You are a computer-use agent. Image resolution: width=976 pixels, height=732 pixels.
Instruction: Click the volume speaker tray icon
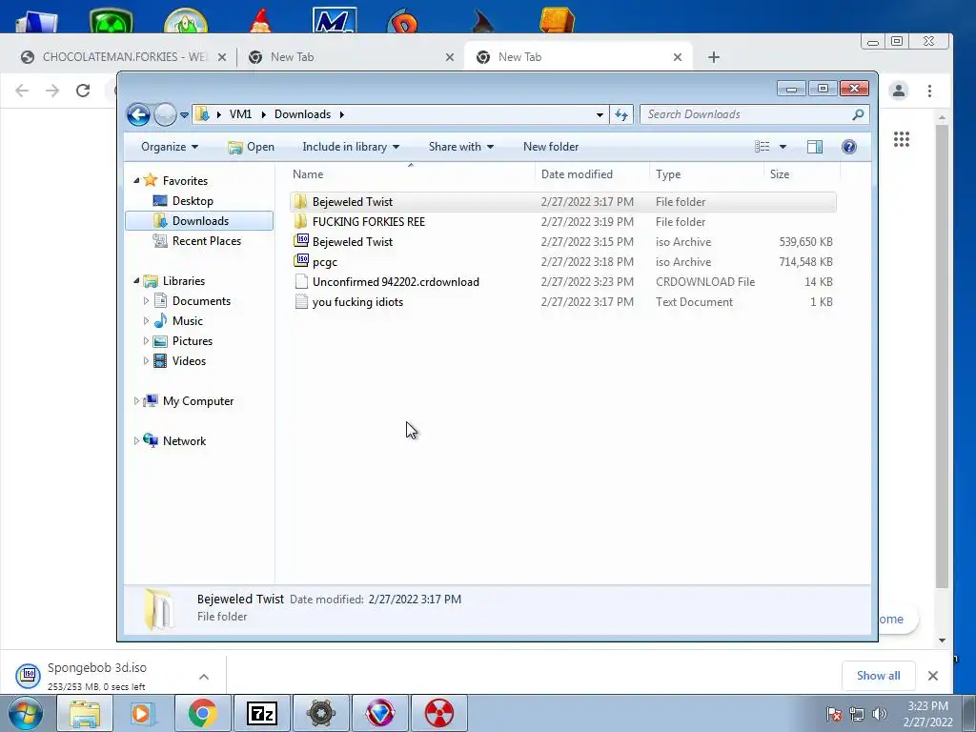click(x=880, y=714)
